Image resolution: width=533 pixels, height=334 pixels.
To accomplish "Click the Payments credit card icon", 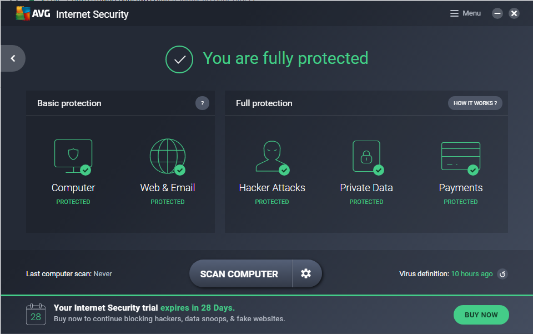I will (x=460, y=156).
